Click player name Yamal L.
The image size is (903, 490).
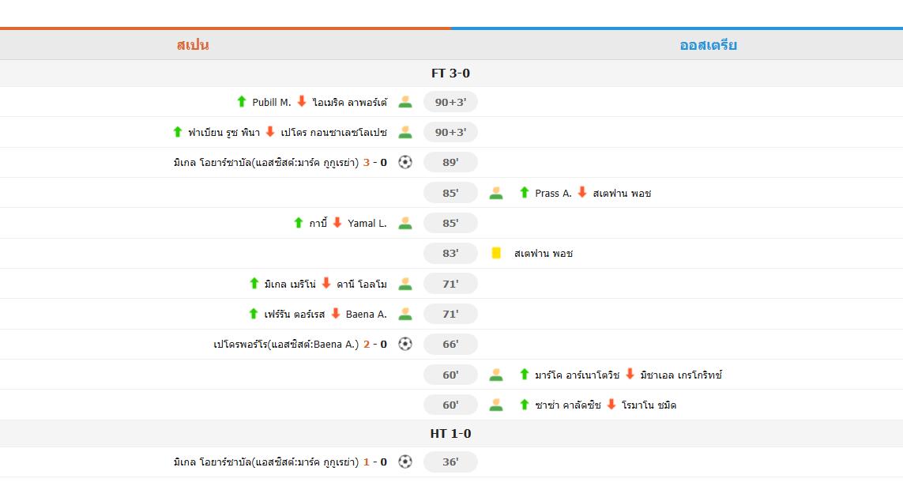[367, 224]
